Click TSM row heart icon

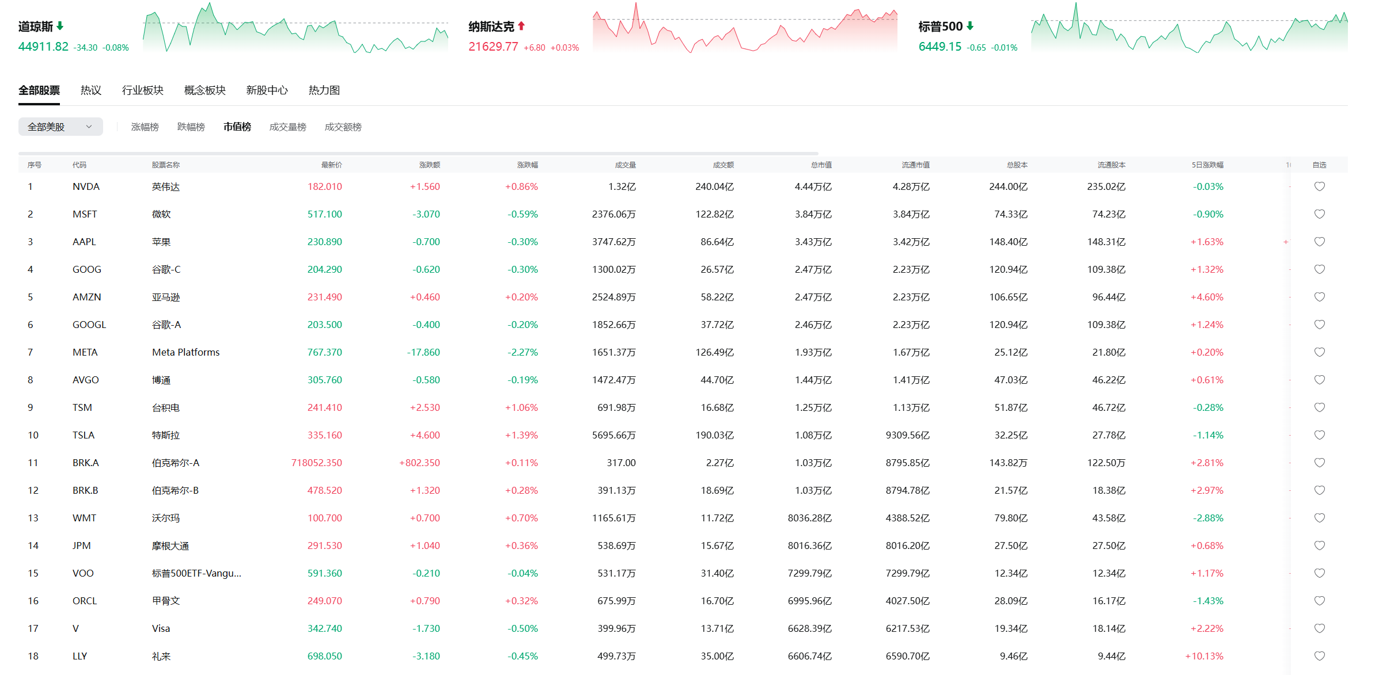tap(1319, 407)
